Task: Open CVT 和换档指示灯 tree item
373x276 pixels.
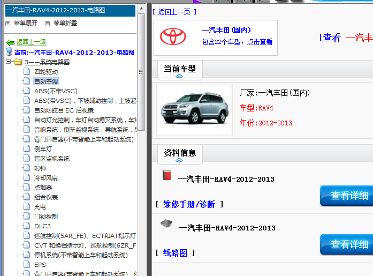Action: (85, 245)
